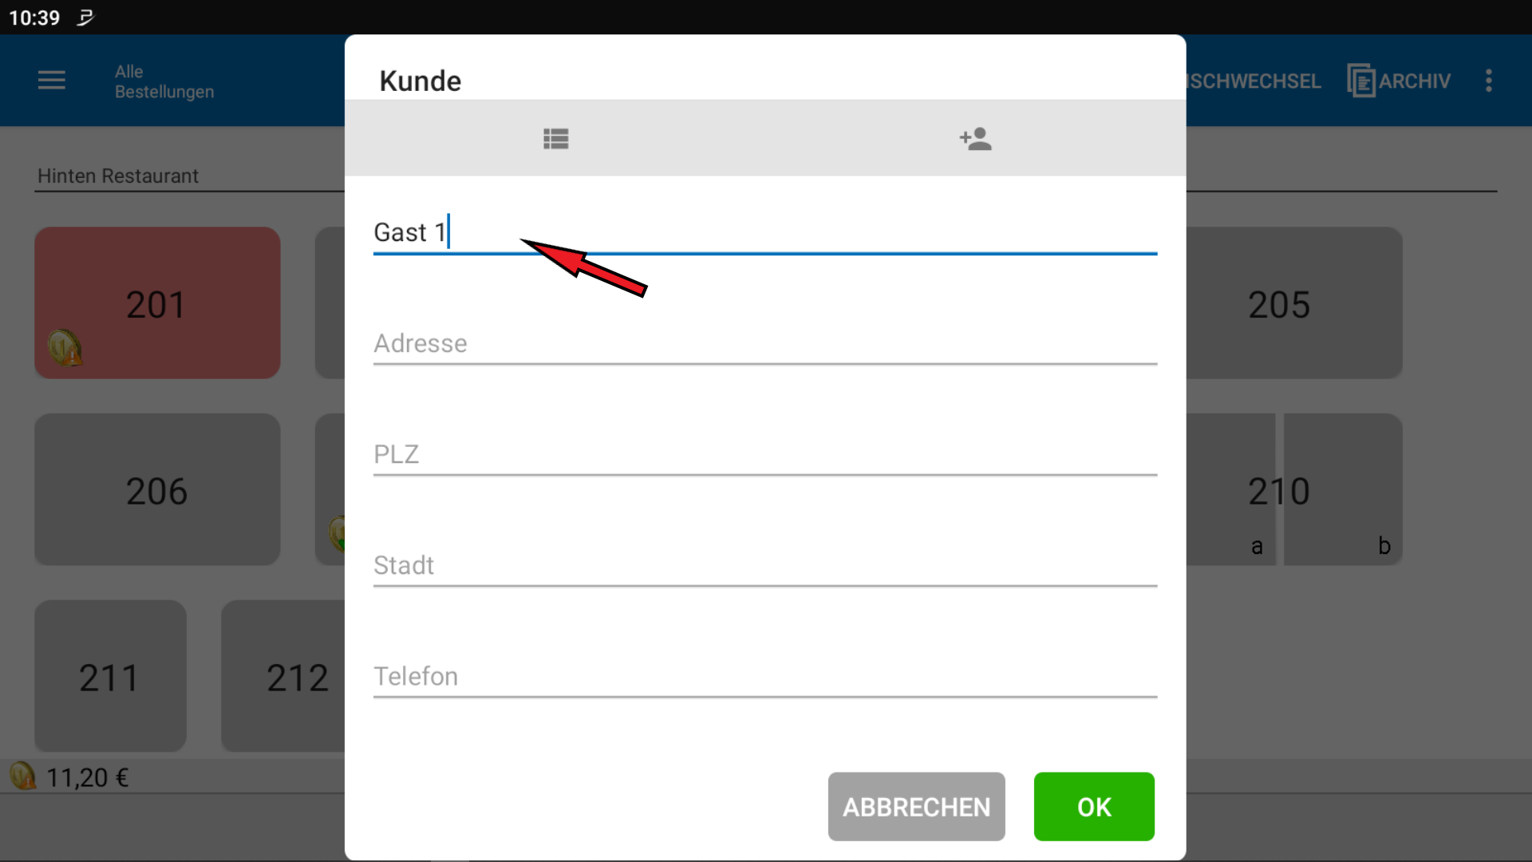Select table 206

point(157,489)
